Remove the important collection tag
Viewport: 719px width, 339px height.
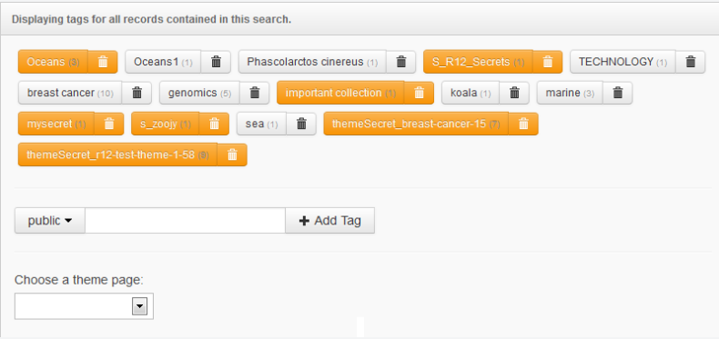(x=419, y=93)
